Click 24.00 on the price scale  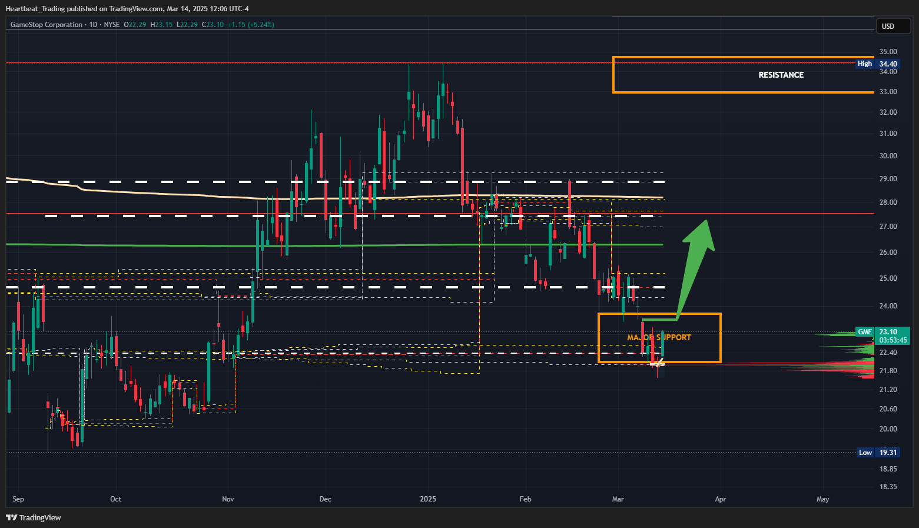(888, 306)
